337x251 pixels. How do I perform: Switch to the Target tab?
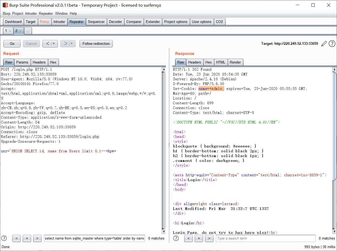pyautogui.click(x=31, y=22)
